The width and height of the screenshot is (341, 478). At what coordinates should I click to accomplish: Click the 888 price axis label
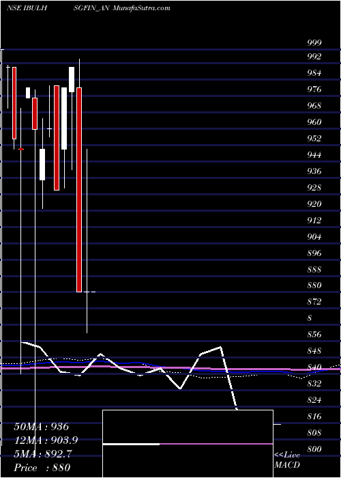tap(314, 269)
